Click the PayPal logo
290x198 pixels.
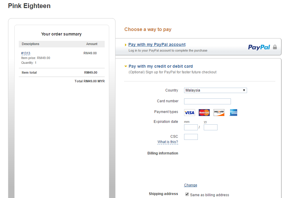(259, 47)
